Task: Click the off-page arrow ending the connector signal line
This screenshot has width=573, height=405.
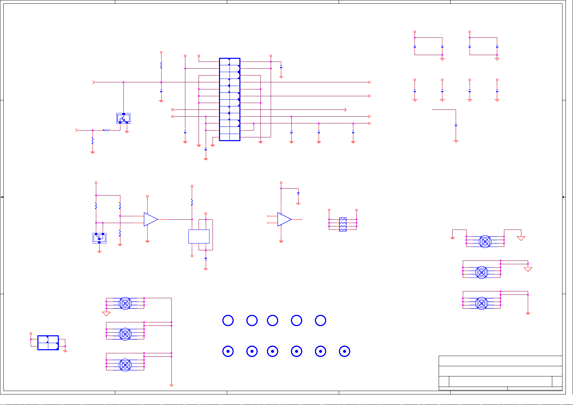Action: (x=345, y=109)
